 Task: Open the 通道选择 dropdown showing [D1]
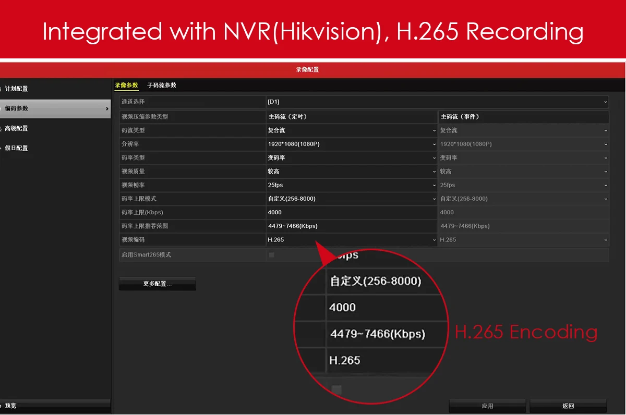point(437,102)
